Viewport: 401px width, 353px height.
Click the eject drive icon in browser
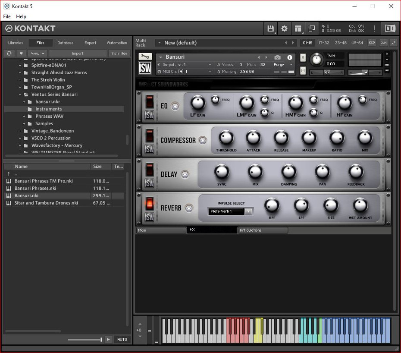(x=21, y=53)
